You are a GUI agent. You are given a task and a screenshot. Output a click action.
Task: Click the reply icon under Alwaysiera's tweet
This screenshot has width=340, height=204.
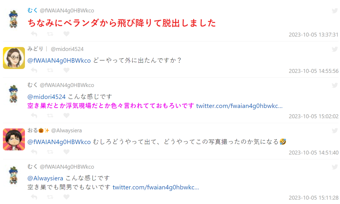[34, 152]
